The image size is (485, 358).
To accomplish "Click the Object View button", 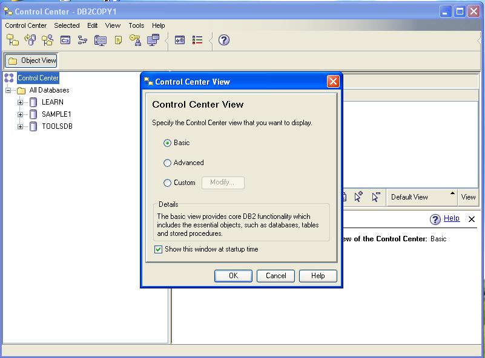I will (x=31, y=60).
